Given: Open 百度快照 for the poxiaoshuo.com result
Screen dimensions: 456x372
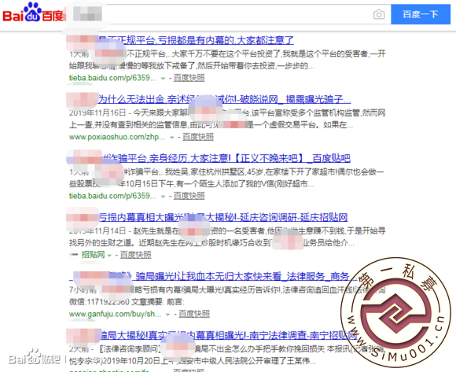Looking at the screenshot, I should (198, 137).
